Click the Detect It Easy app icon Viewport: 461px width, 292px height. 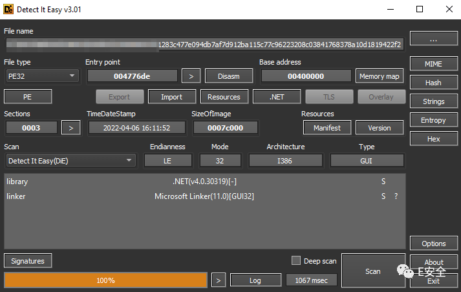tap(8, 10)
